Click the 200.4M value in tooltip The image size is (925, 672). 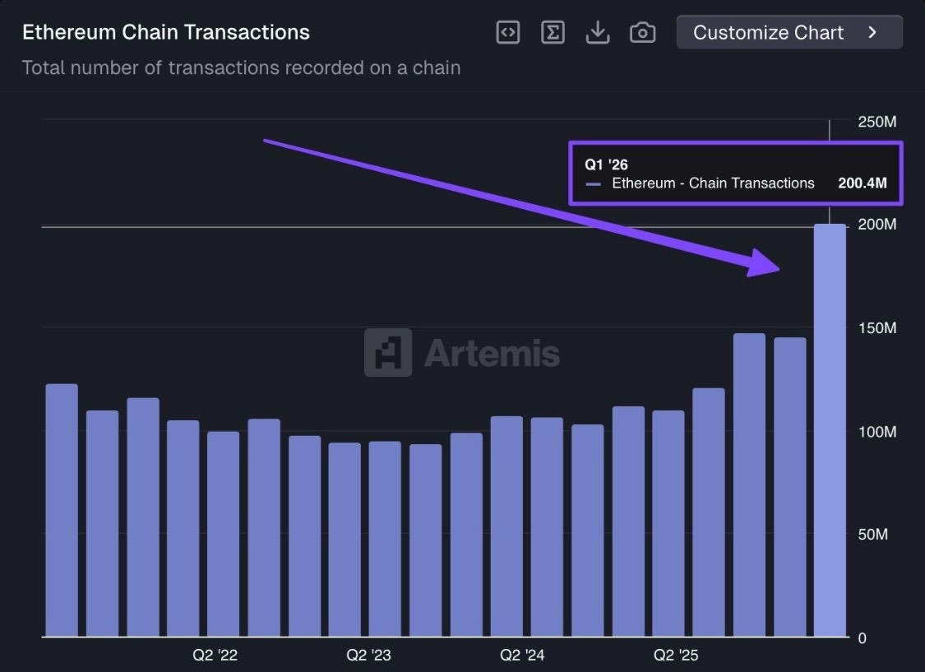pyautogui.click(x=863, y=183)
